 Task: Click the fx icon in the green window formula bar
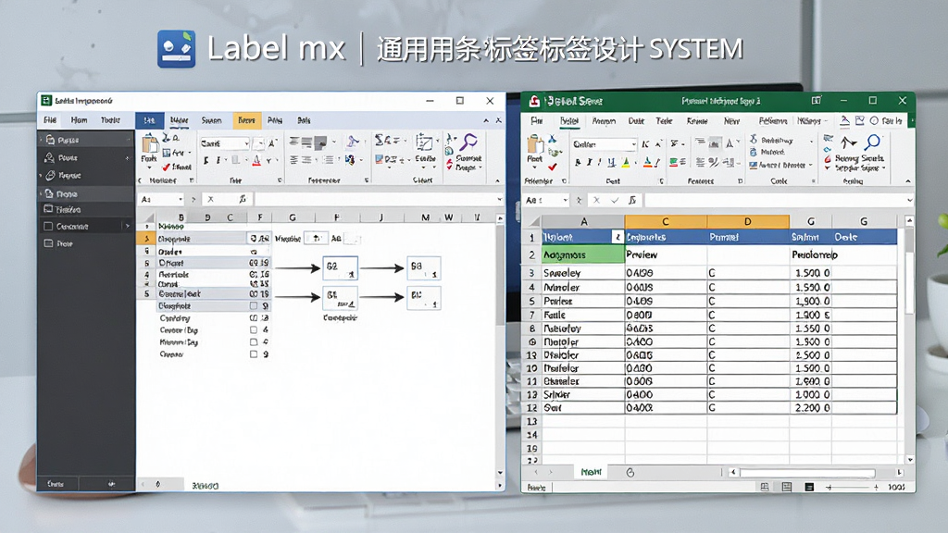[632, 200]
